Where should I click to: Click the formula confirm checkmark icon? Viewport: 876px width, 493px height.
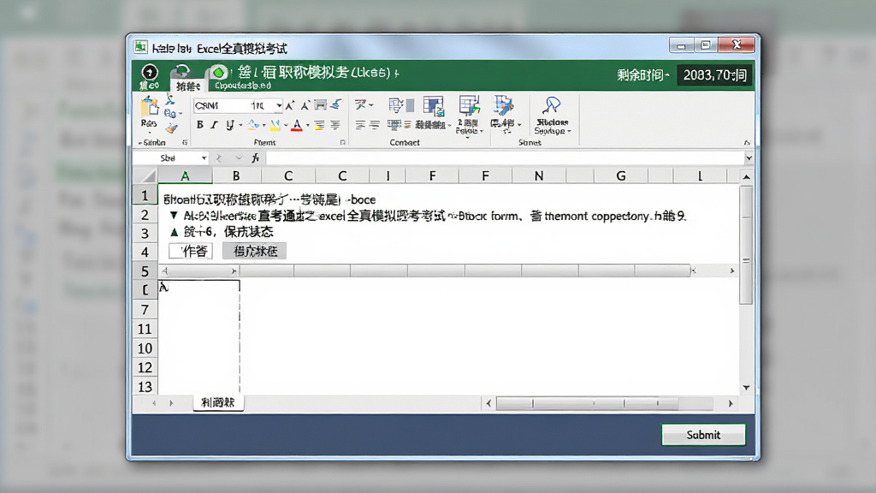[239, 158]
